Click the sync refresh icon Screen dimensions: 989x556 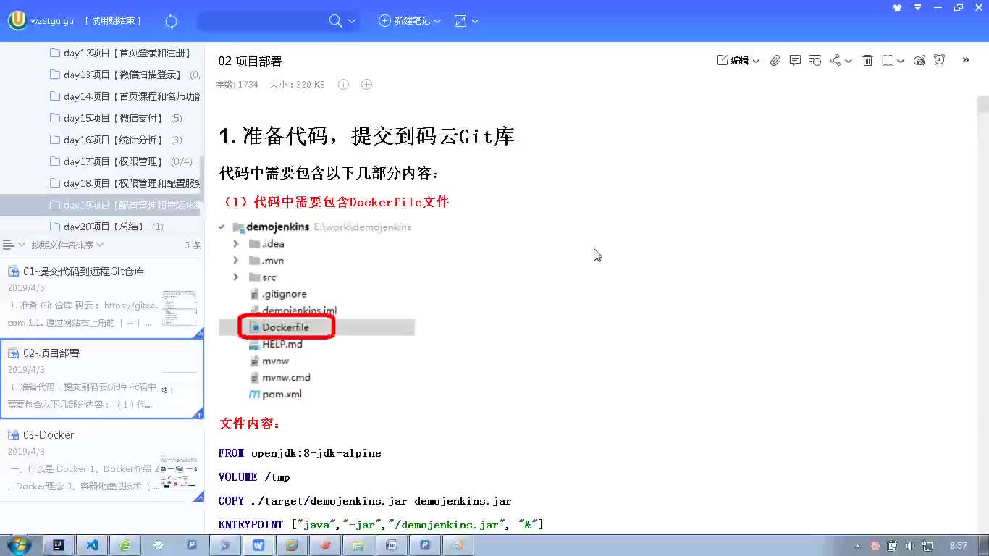(172, 21)
